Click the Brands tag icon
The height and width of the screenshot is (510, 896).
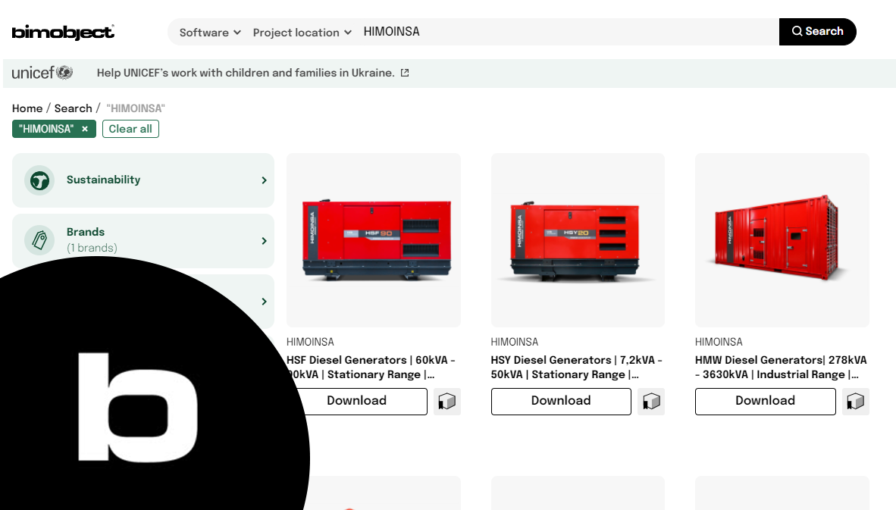(39, 240)
